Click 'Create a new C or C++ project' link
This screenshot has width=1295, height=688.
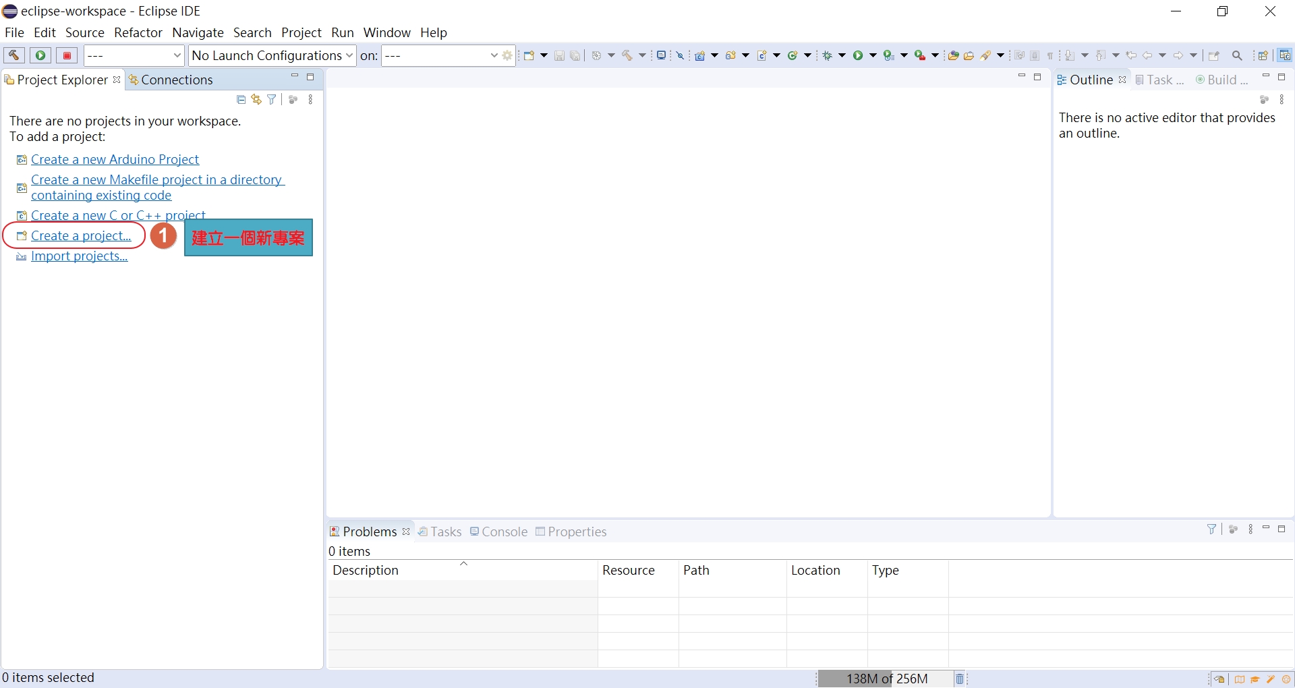click(118, 215)
